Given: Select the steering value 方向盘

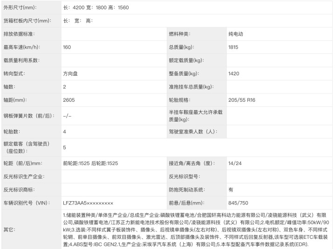Looking at the screenshot, I should 70,74.
